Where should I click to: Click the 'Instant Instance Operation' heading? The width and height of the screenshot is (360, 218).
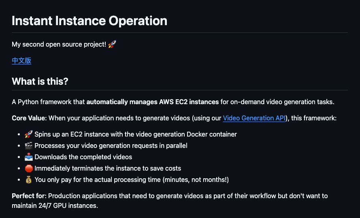tap(89, 21)
